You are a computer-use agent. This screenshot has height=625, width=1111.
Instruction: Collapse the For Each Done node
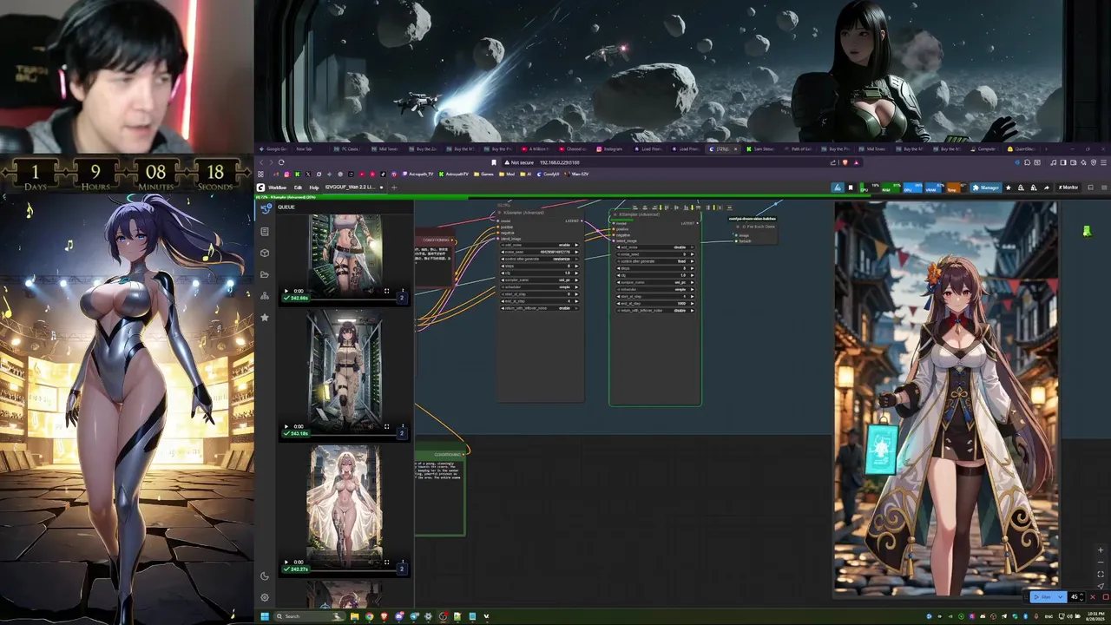click(738, 227)
